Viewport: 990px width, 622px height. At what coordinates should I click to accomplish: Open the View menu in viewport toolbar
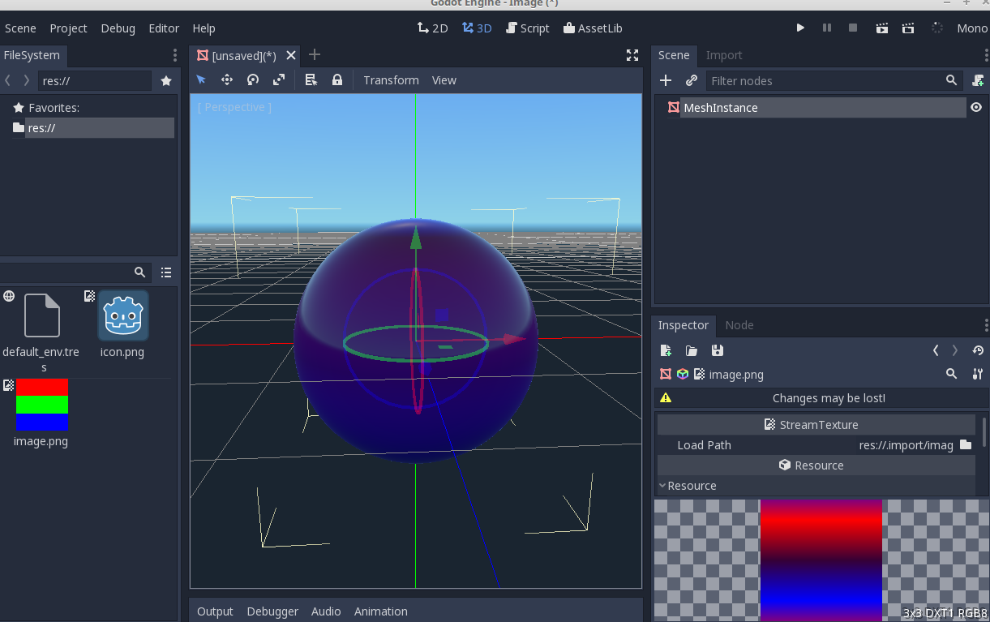pyautogui.click(x=444, y=79)
